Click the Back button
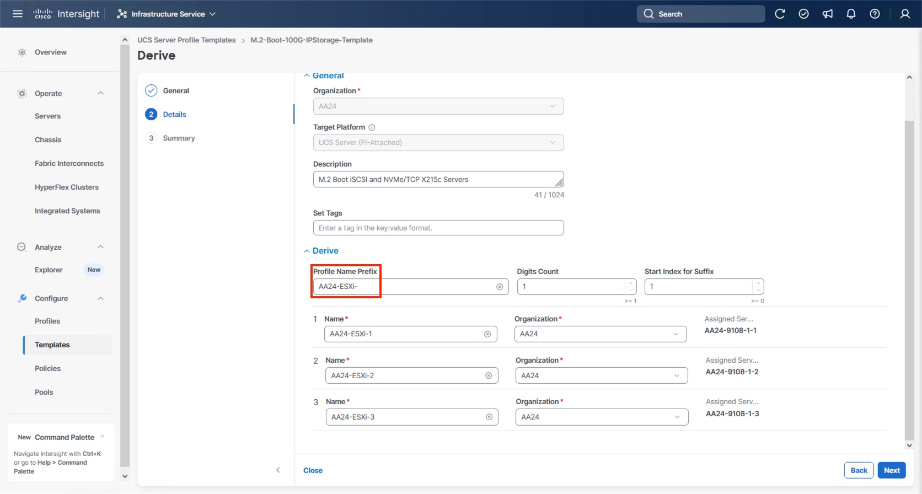The image size is (922, 494). point(859,470)
